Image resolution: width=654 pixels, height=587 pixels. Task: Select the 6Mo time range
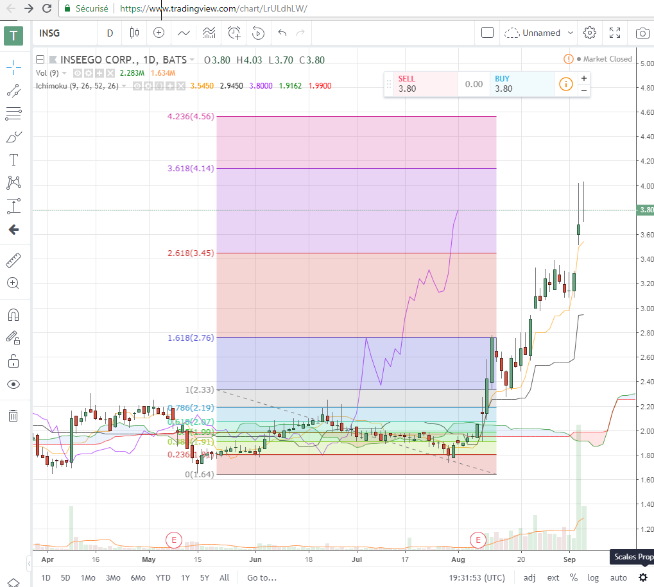(138, 578)
